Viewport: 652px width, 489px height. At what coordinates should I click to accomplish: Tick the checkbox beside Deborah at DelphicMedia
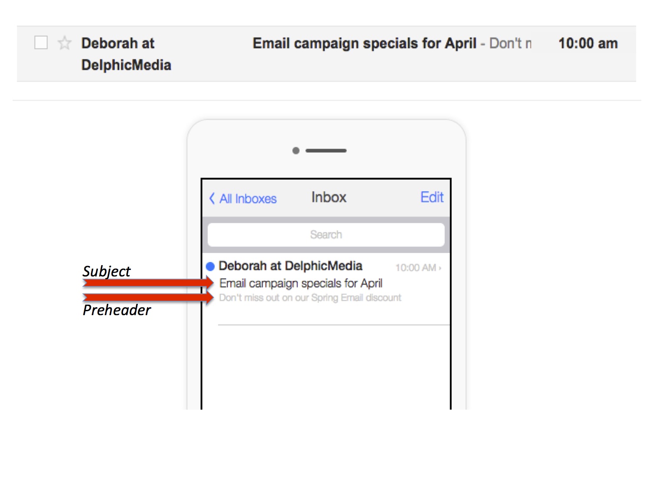pyautogui.click(x=41, y=43)
